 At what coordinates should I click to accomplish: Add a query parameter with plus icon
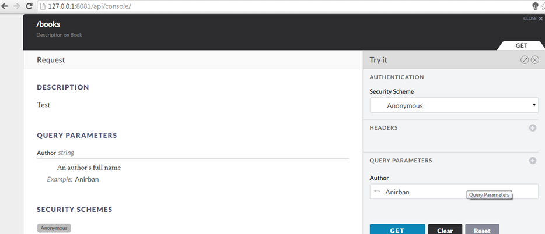(533, 161)
